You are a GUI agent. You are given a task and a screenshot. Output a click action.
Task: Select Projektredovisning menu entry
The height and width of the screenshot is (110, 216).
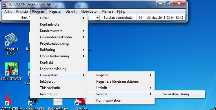(59, 43)
